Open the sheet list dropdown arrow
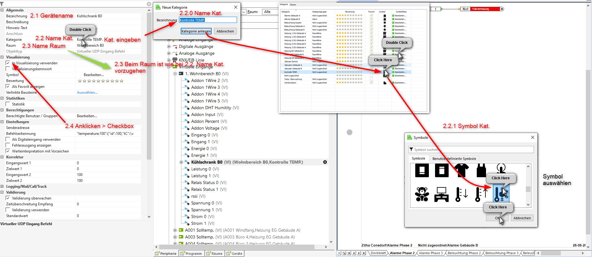Viewport: 592px width, 257px height. 339,253
